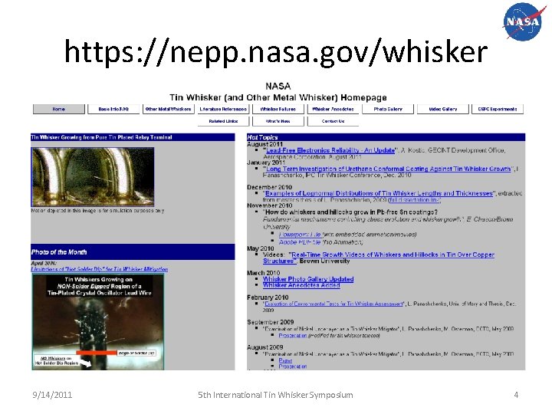This screenshot has width=552, height=414.
Task: Click the NASA logo in the slide corner
Action: coord(523,21)
